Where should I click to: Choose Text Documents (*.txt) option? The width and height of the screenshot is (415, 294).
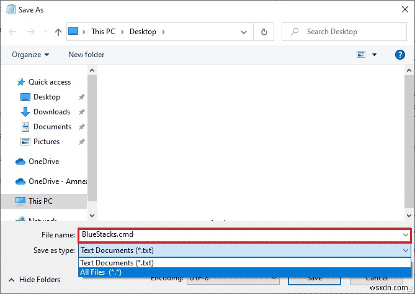click(244, 263)
